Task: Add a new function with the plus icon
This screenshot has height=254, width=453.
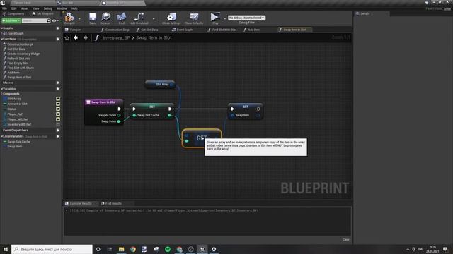Action: (x=58, y=39)
